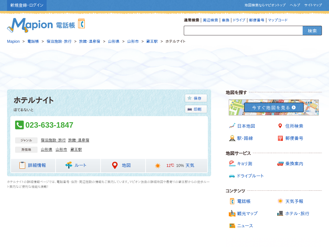Click the distance ruler icon beside キョリ測

[x=232, y=163]
